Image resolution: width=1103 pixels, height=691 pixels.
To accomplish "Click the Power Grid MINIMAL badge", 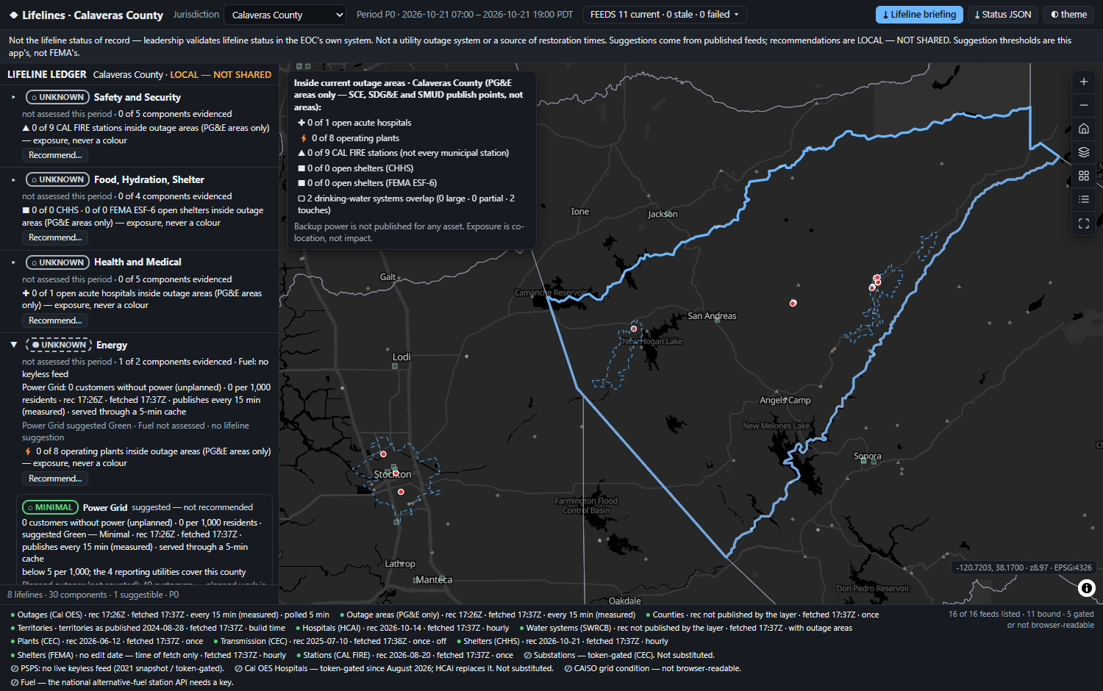I will coord(50,507).
